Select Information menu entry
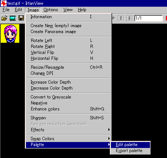 68,17
